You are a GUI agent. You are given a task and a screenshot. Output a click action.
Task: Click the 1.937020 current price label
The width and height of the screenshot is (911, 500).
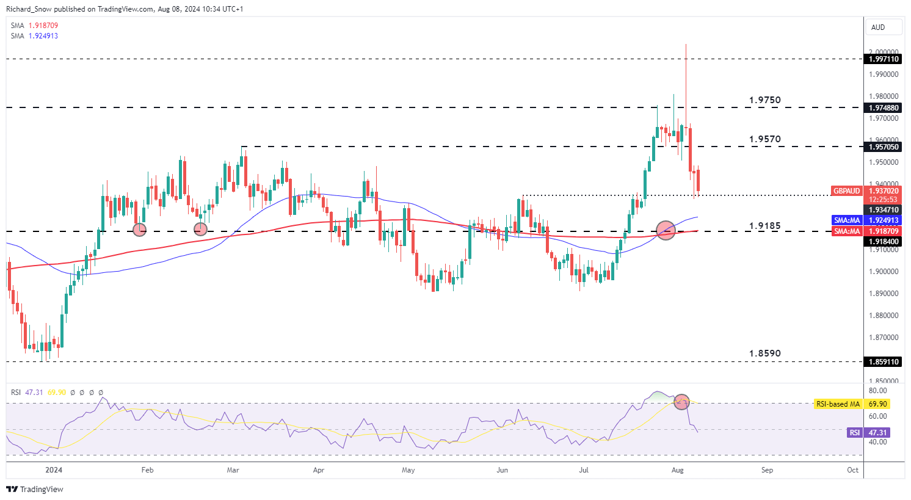pyautogui.click(x=884, y=191)
